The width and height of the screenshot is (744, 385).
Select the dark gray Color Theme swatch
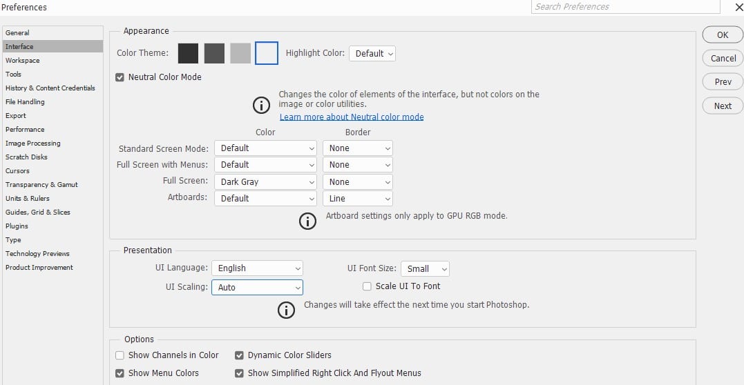tap(214, 53)
